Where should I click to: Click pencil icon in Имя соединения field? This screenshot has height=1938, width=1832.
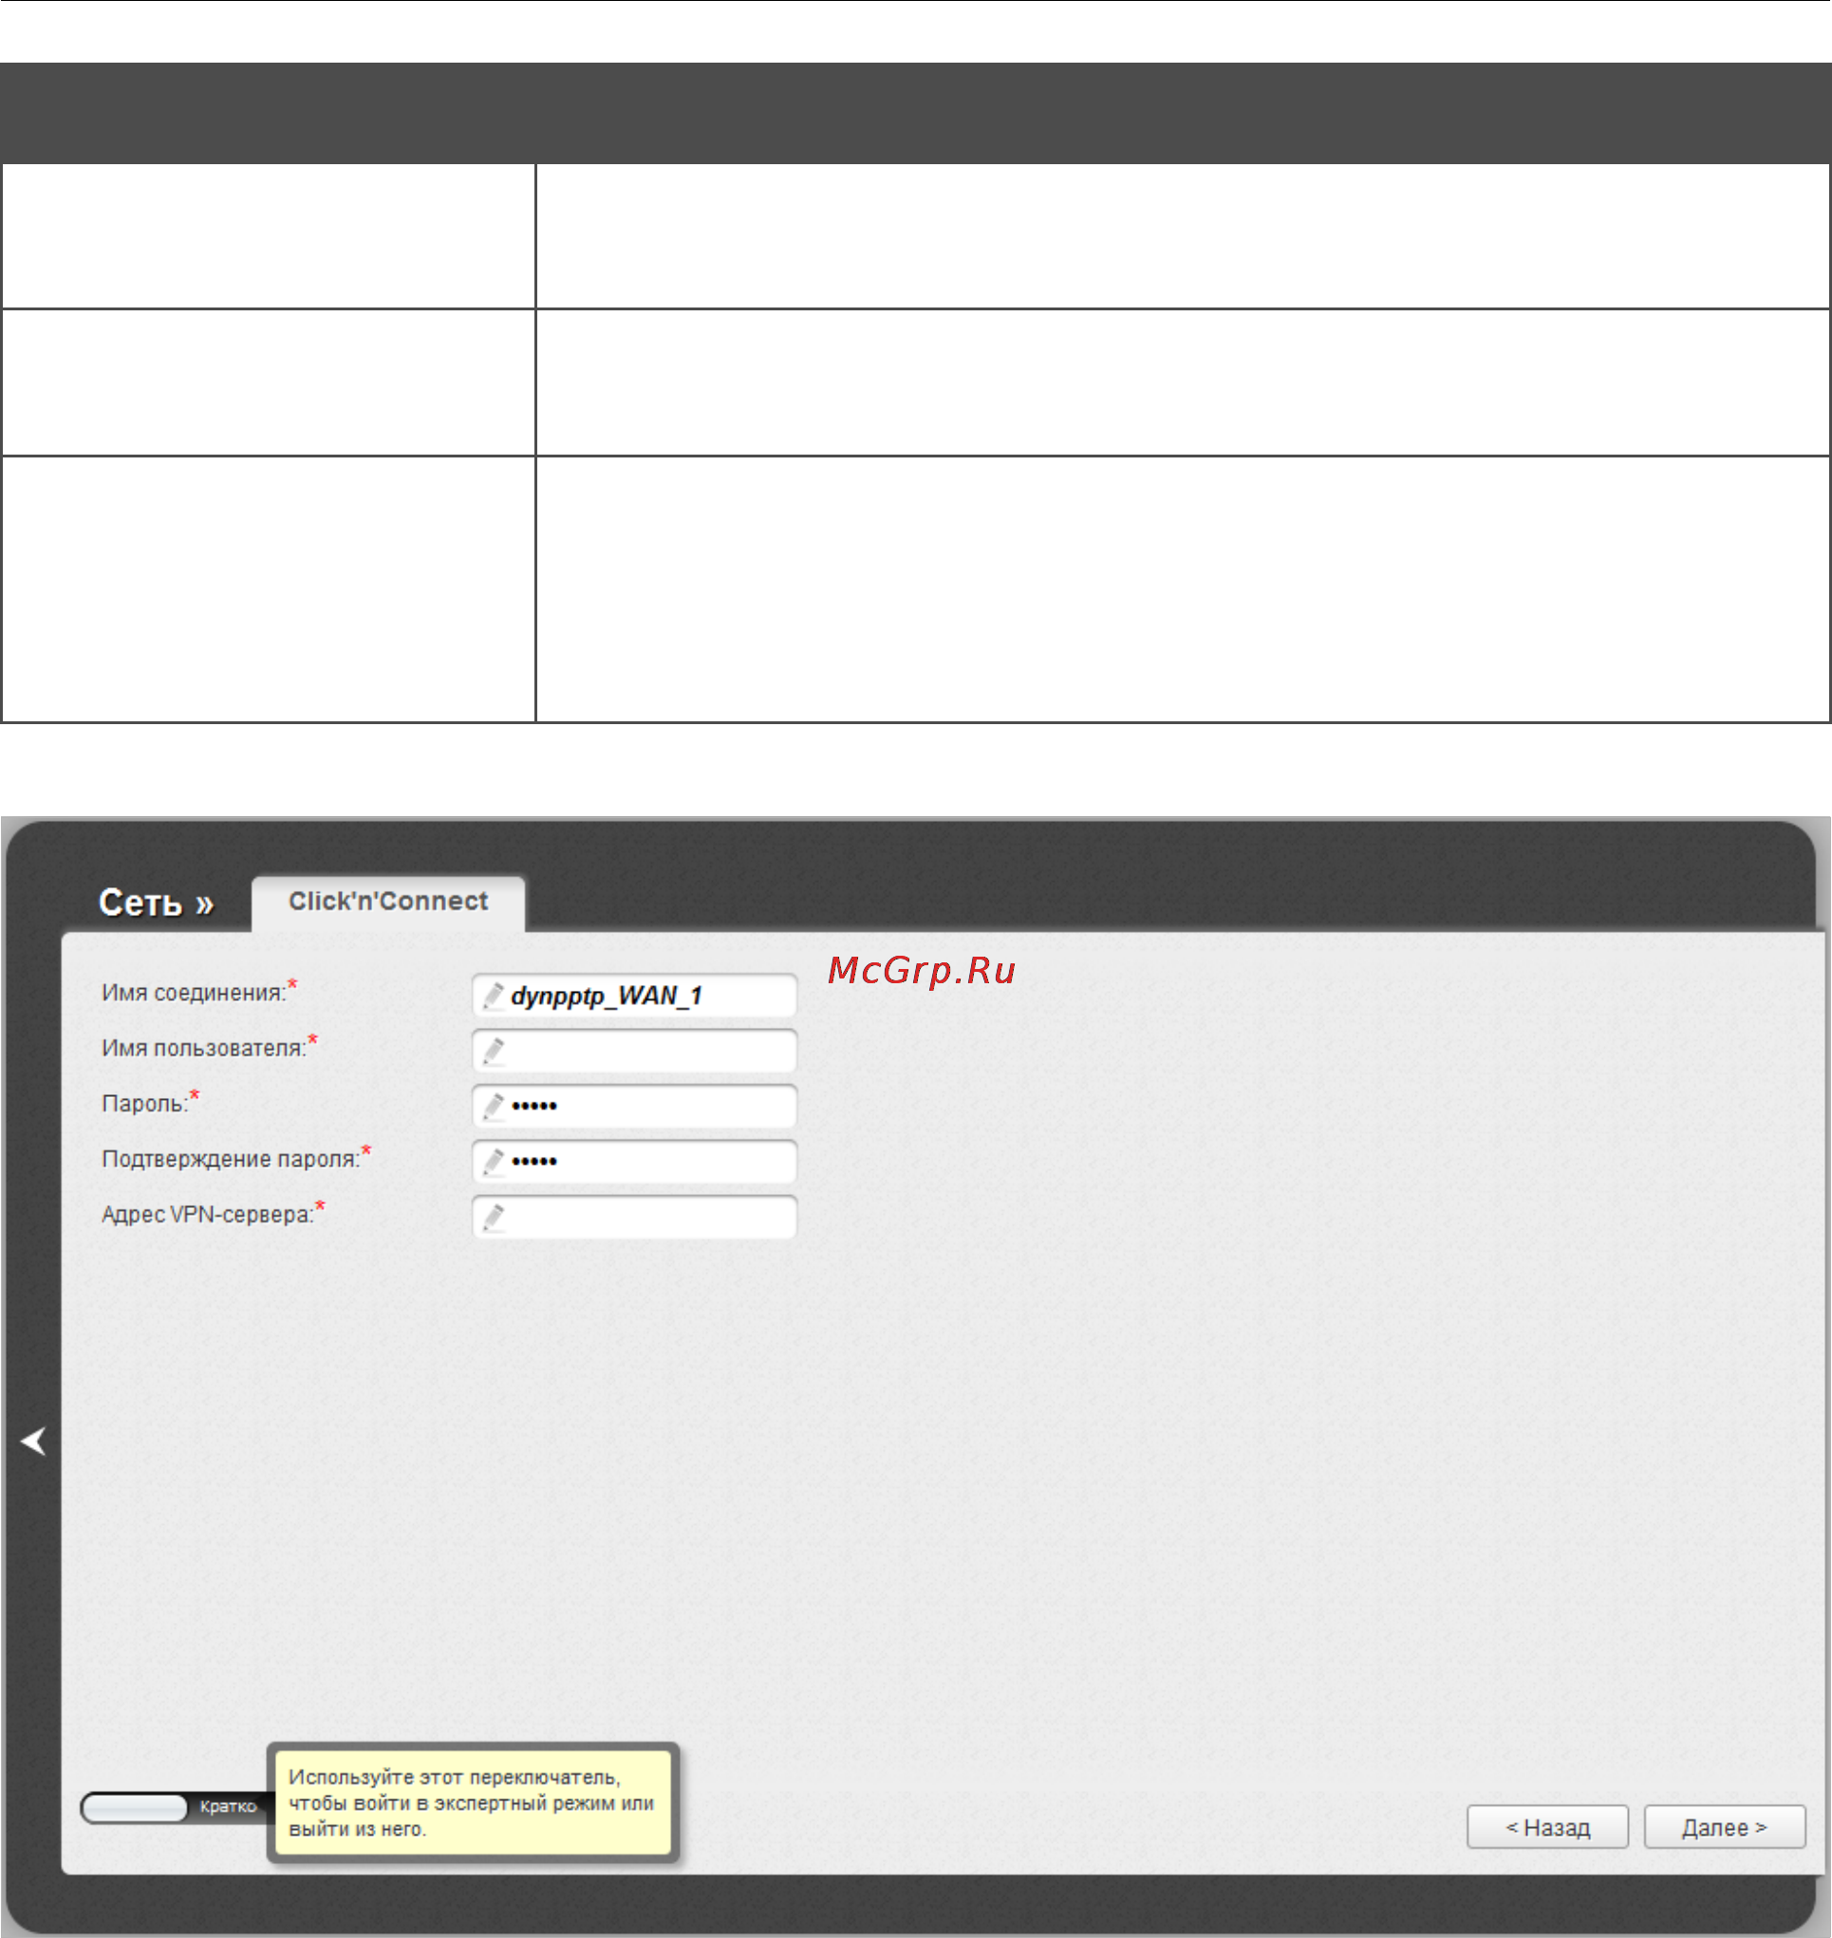point(495,996)
